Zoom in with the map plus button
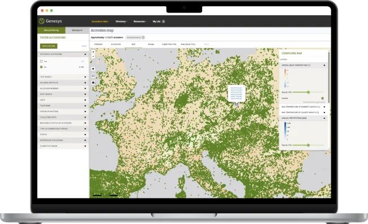The height and width of the screenshot is (224, 368). [x=93, y=52]
